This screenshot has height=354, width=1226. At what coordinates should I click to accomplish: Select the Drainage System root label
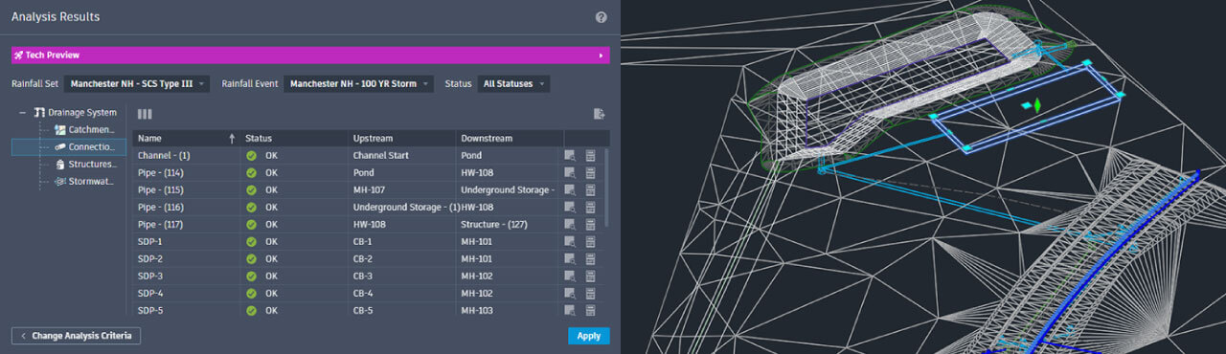pos(82,112)
